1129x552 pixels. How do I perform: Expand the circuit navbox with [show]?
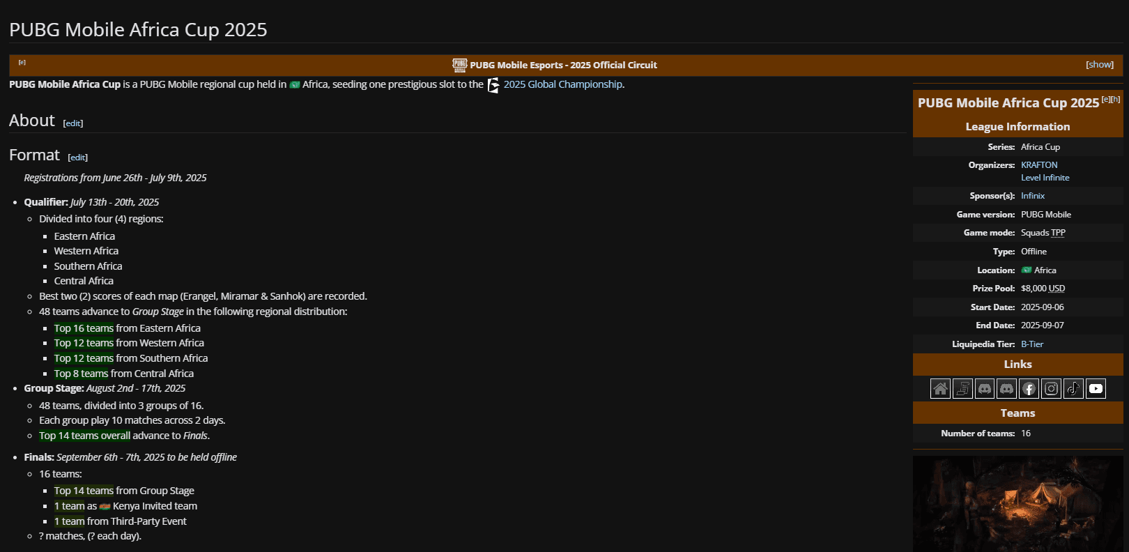click(x=1100, y=64)
